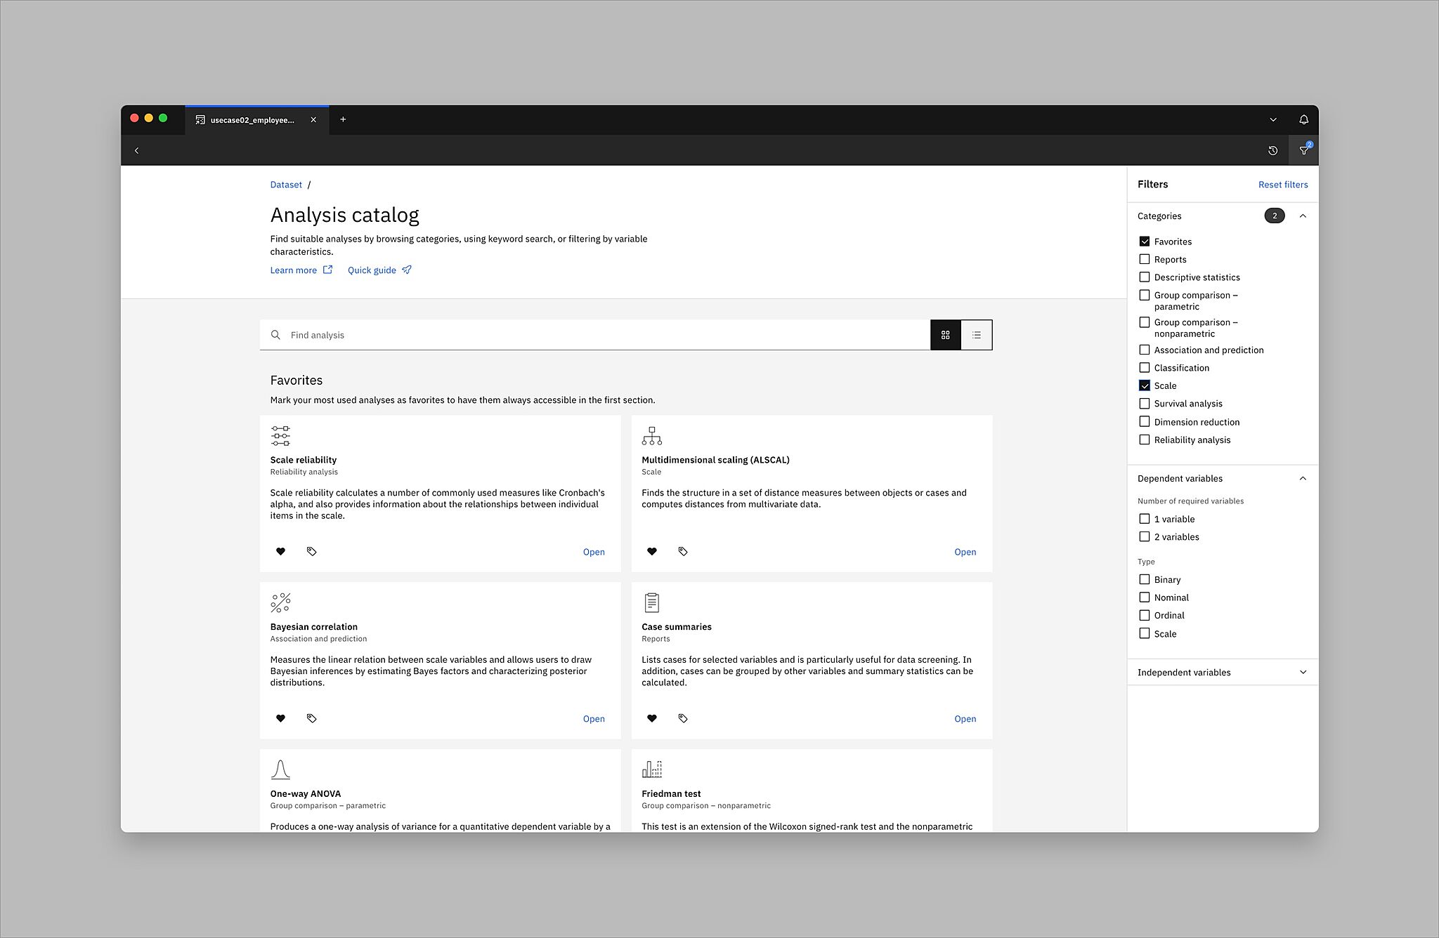The image size is (1439, 938).
Task: Select the usecase02_employee tab
Action: click(252, 120)
